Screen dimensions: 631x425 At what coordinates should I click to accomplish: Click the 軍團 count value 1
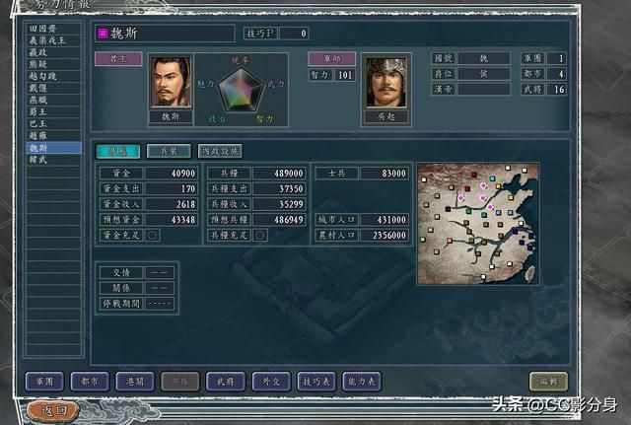(556, 59)
